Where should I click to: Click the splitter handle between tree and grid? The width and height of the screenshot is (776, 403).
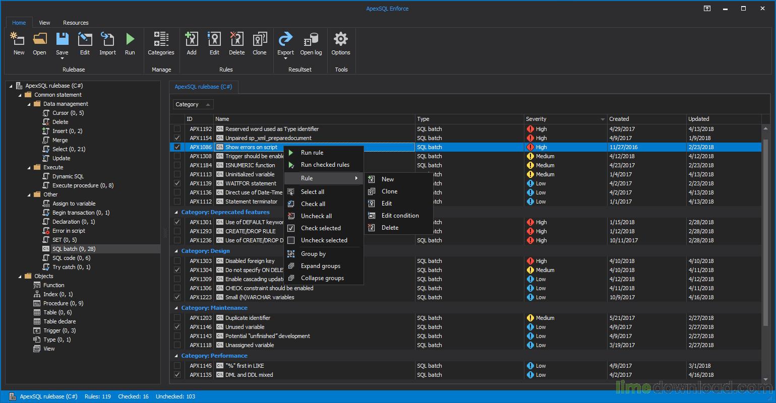coord(165,233)
